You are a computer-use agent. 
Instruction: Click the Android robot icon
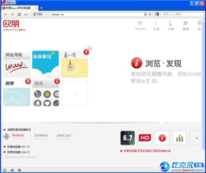click(7, 137)
